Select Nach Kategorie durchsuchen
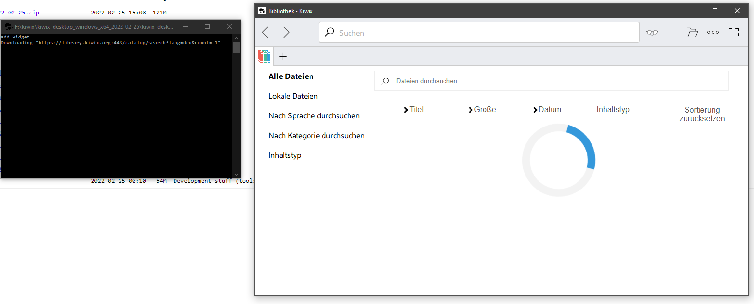 tap(316, 135)
